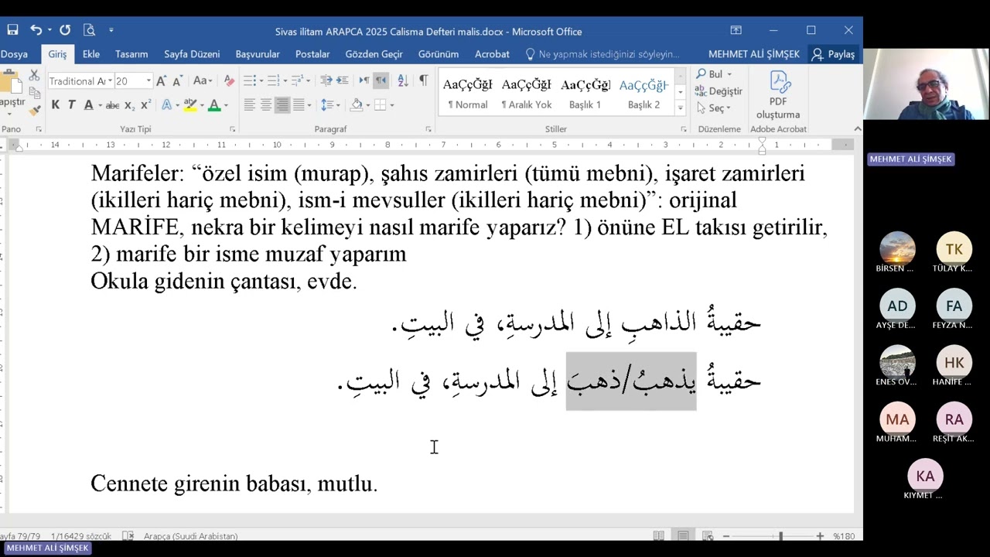The height and width of the screenshot is (557, 990).
Task: Switch to the Tasarım tab
Action: click(x=131, y=54)
